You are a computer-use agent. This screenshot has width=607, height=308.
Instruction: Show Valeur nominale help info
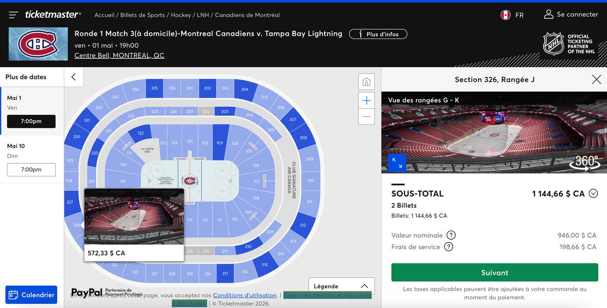pos(451,235)
